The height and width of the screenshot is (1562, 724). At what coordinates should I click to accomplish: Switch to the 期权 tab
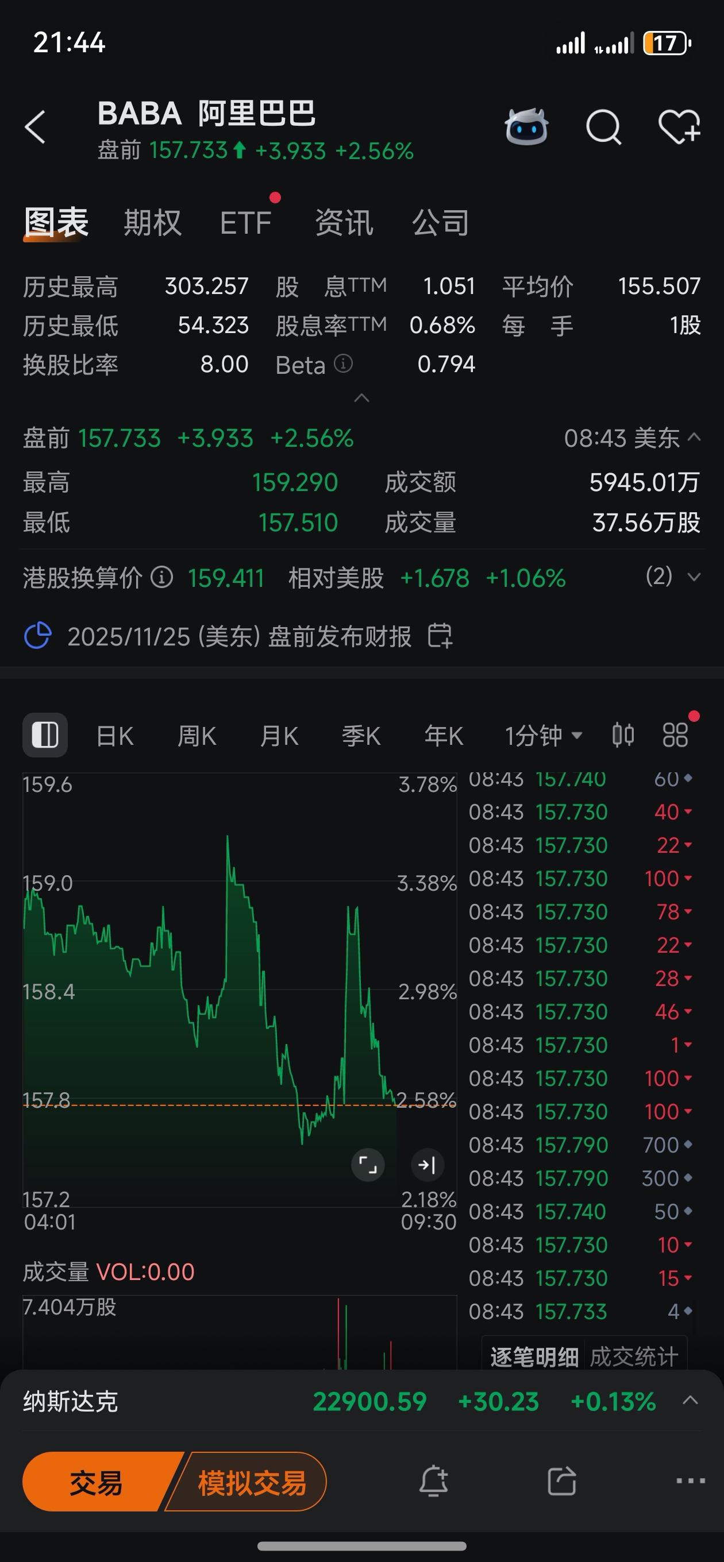click(153, 223)
